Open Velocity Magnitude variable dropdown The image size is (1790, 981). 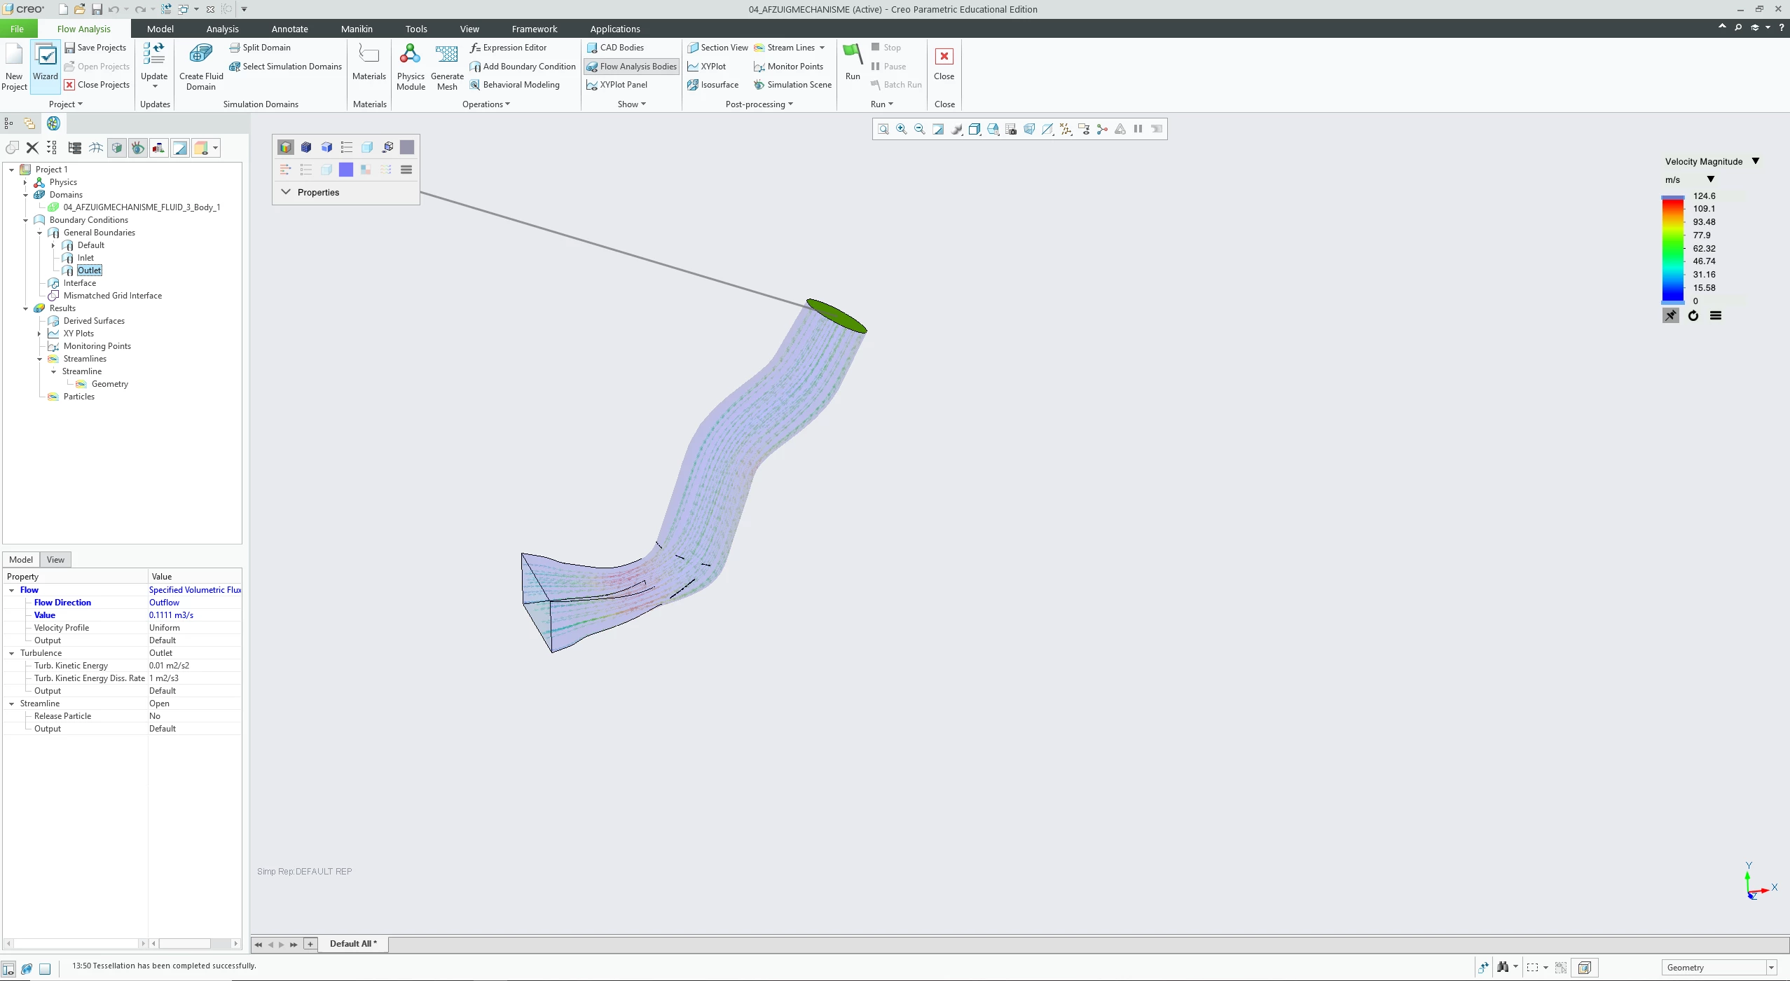tap(1755, 161)
